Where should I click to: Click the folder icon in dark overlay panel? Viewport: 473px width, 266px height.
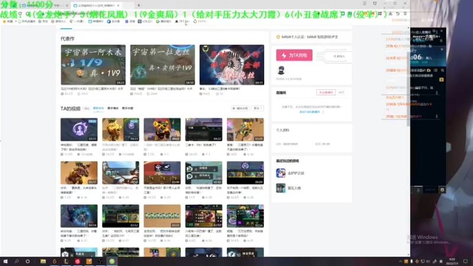429,70
